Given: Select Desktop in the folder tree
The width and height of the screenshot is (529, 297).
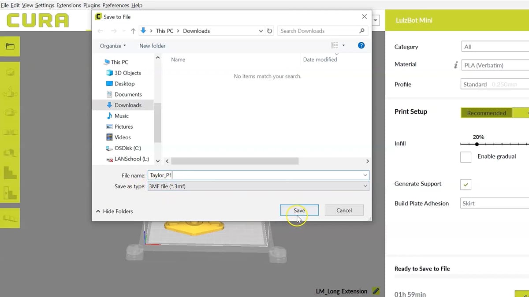Looking at the screenshot, I should [x=121, y=84].
